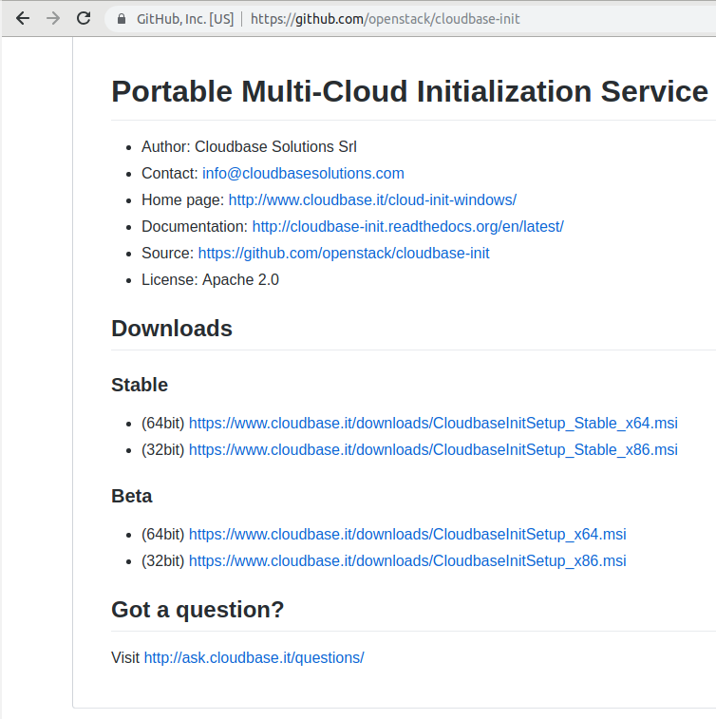Reload the page with the refresh icon

84,18
